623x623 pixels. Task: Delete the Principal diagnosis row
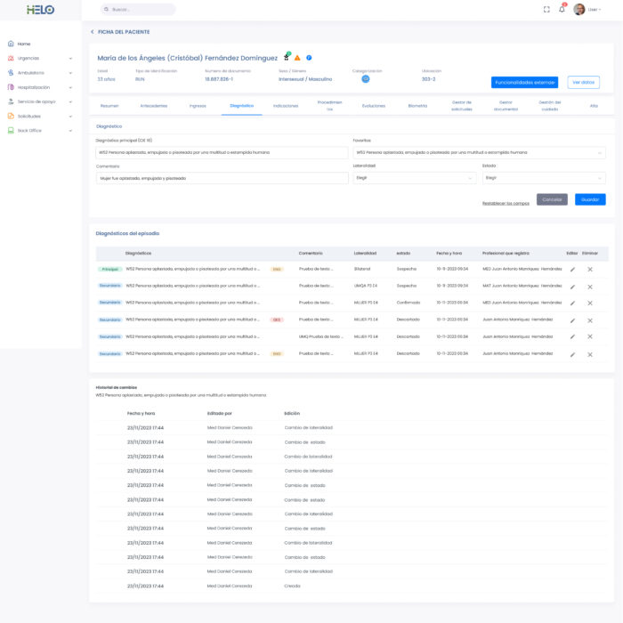590,269
